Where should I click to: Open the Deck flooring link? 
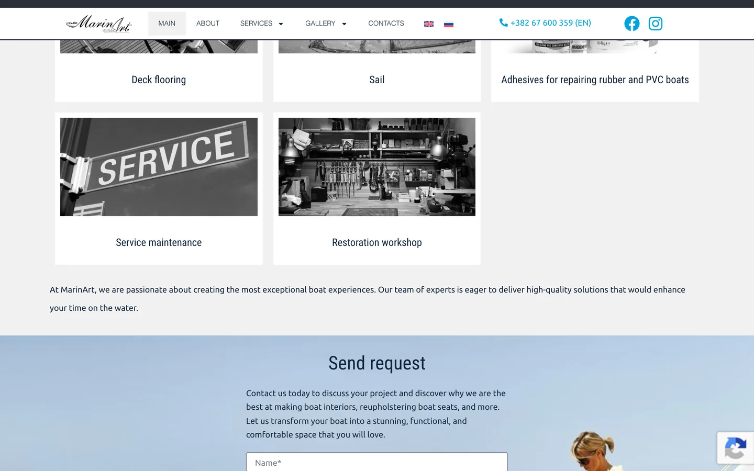pyautogui.click(x=159, y=80)
